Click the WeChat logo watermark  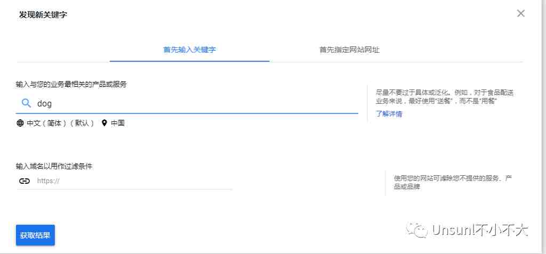coord(416,230)
